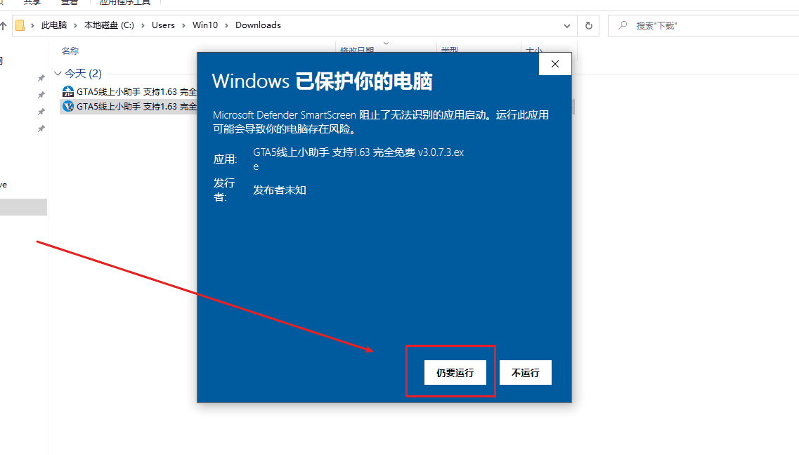
Task: Expand the chevron after Win10
Action: [x=226, y=25]
